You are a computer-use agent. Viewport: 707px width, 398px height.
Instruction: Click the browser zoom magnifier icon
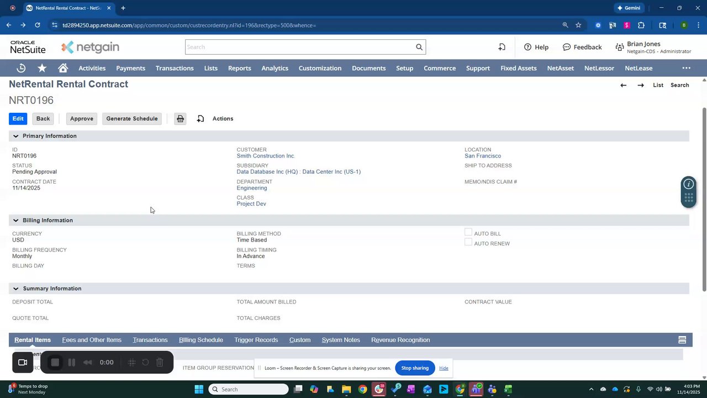[x=565, y=25]
